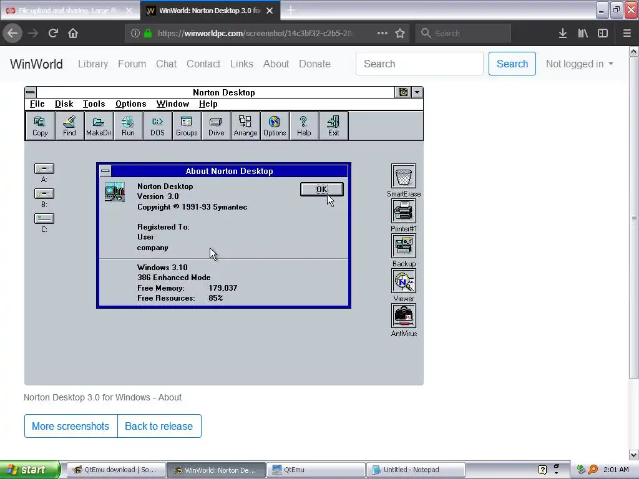Open the Window menu
Screen dimensions: 639x479
point(173,104)
